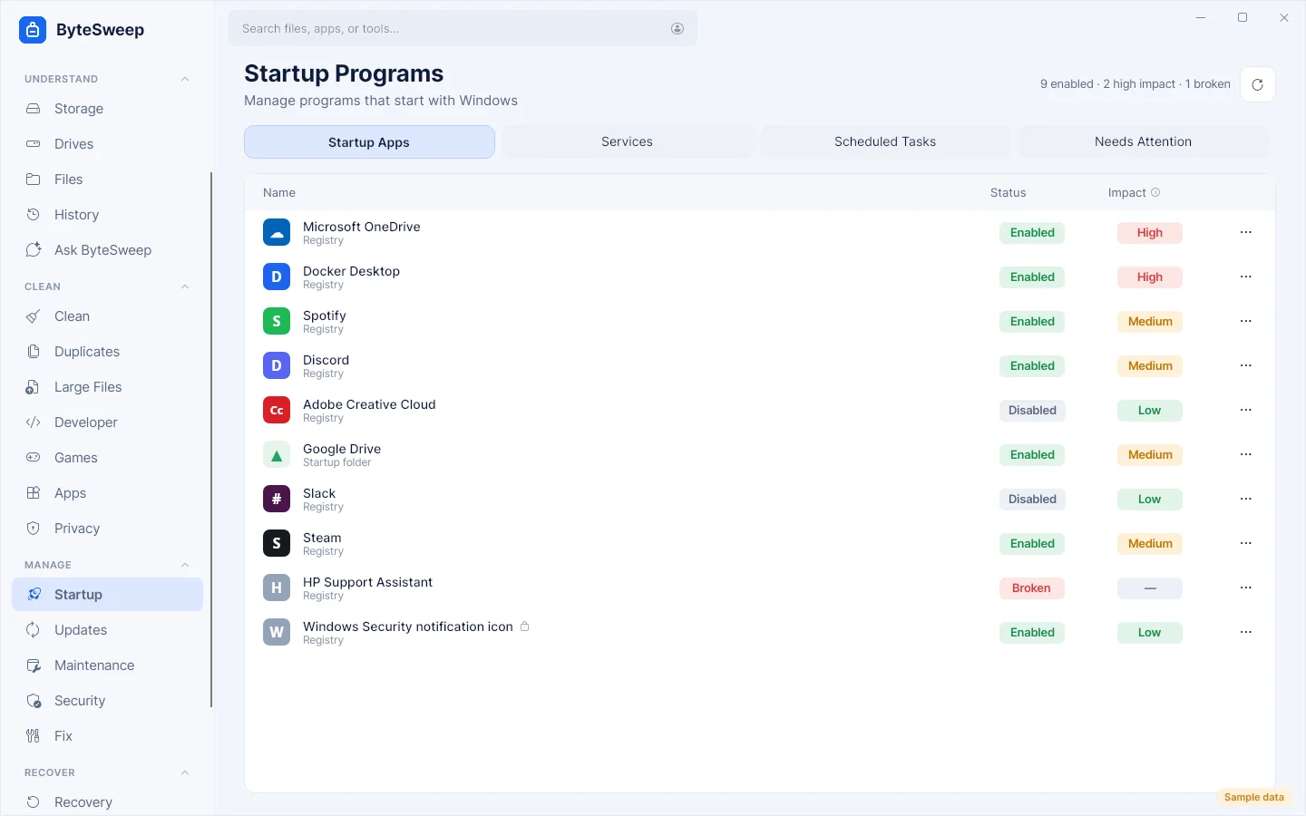Viewport: 1306px width, 816px height.
Task: Refresh the startup programs list
Action: click(1258, 84)
